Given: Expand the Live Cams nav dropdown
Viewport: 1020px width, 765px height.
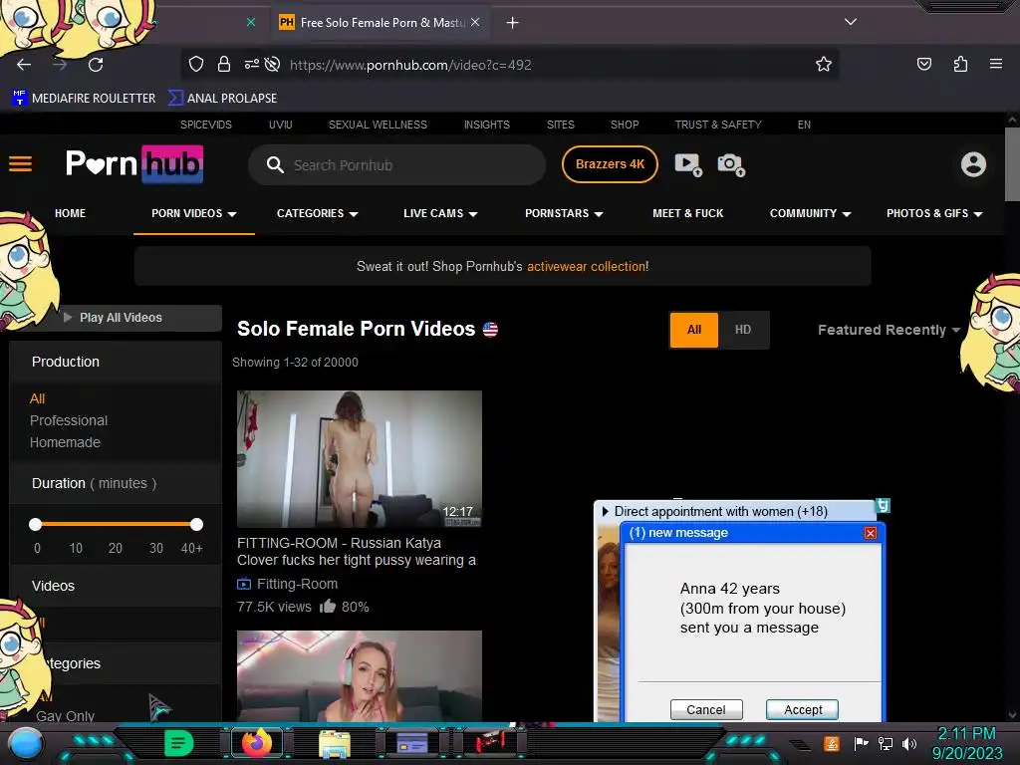Looking at the screenshot, I should tap(440, 213).
